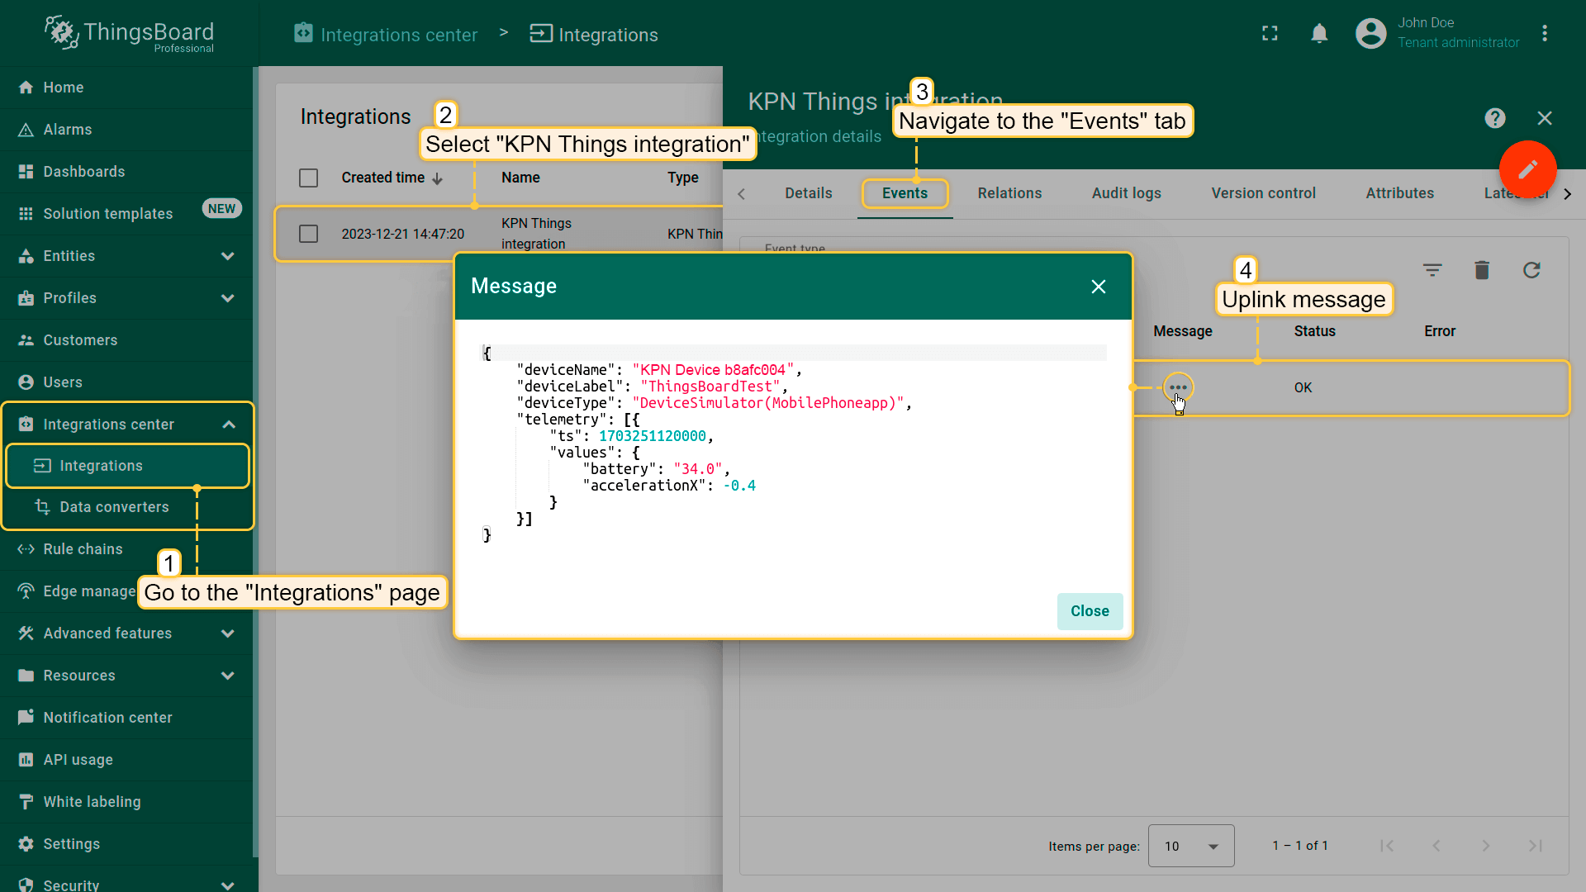Click the red edit pencil button
This screenshot has height=892, width=1586.
[1527, 169]
